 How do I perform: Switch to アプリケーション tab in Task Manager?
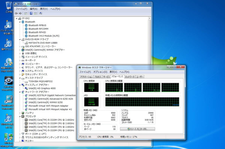point(86,77)
